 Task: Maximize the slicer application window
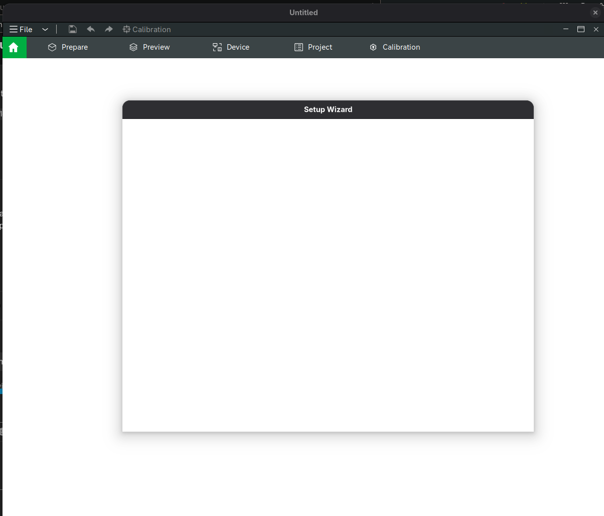point(581,29)
